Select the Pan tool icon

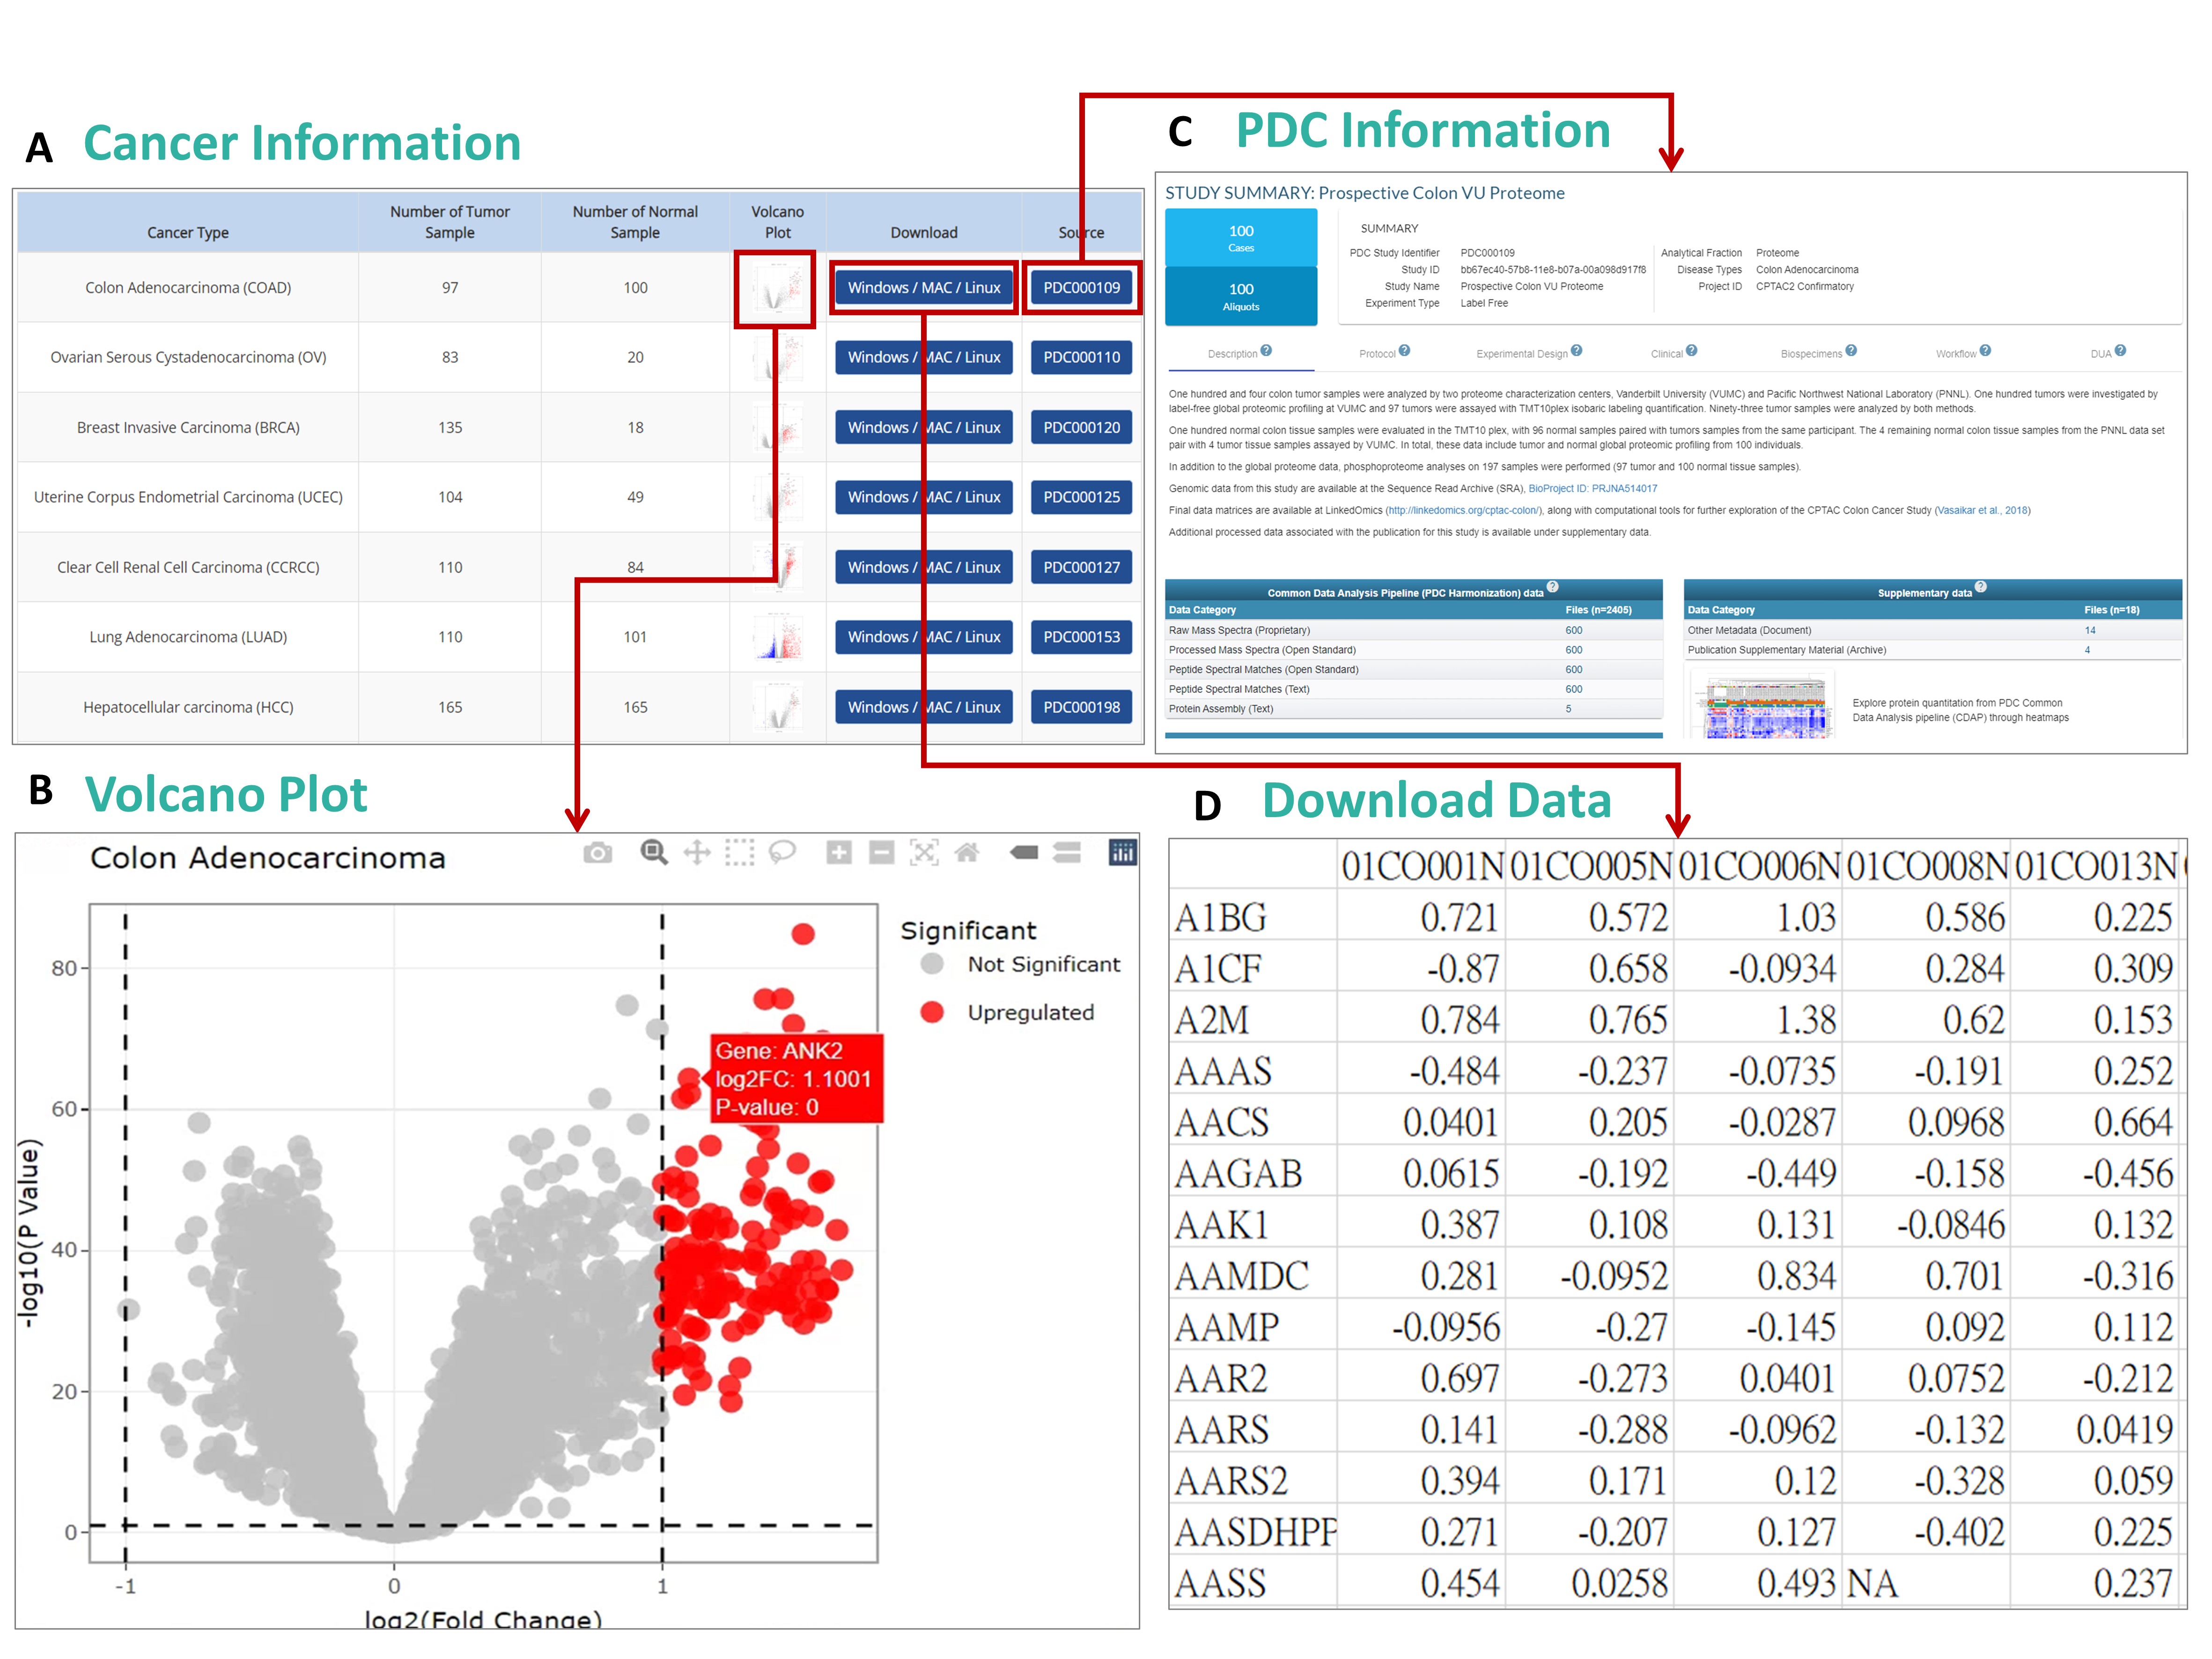(x=697, y=852)
